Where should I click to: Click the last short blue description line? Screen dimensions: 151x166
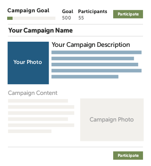pos(85,77)
